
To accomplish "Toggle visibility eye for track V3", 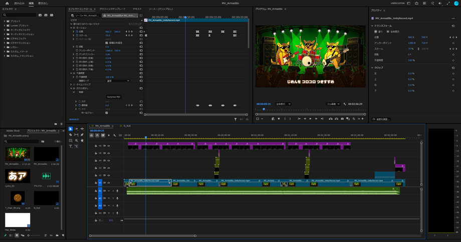I will click(x=109, y=168).
